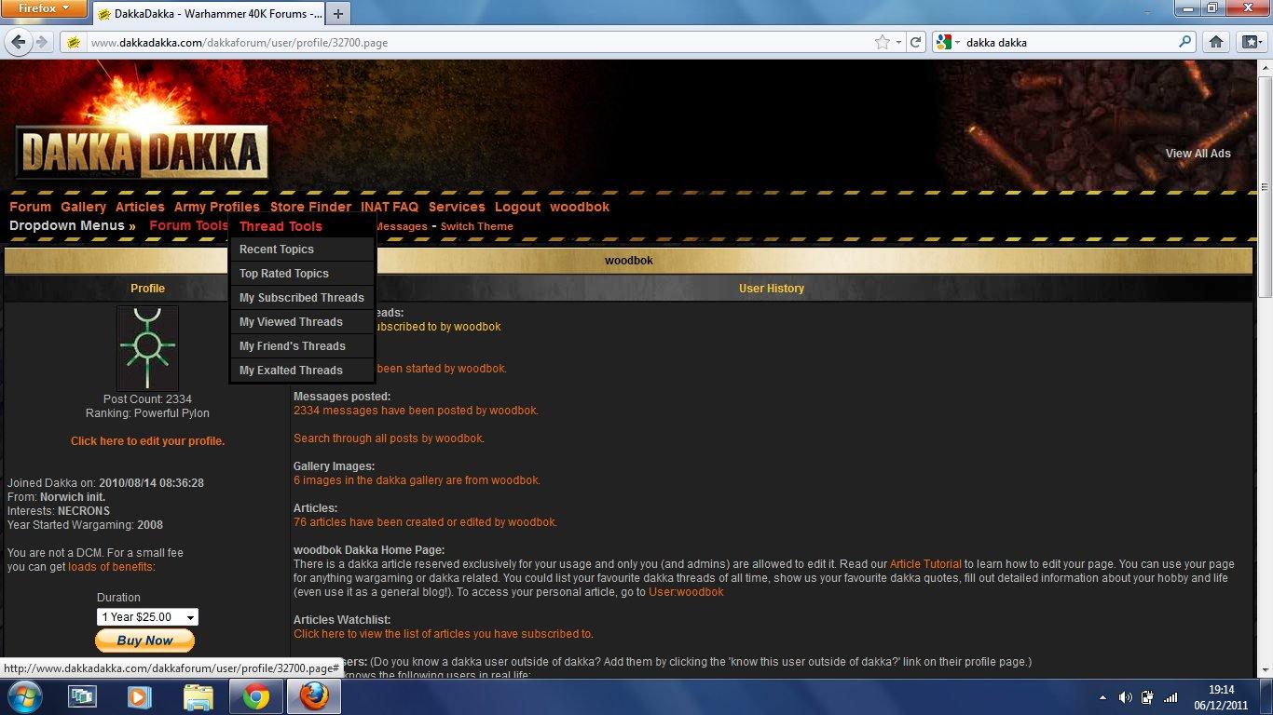Open Windows Media Player taskbar icon
Viewport: 1273px width, 715px height.
pos(140,696)
